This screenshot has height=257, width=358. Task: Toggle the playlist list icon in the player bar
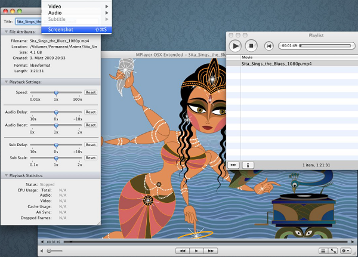tap(323, 251)
